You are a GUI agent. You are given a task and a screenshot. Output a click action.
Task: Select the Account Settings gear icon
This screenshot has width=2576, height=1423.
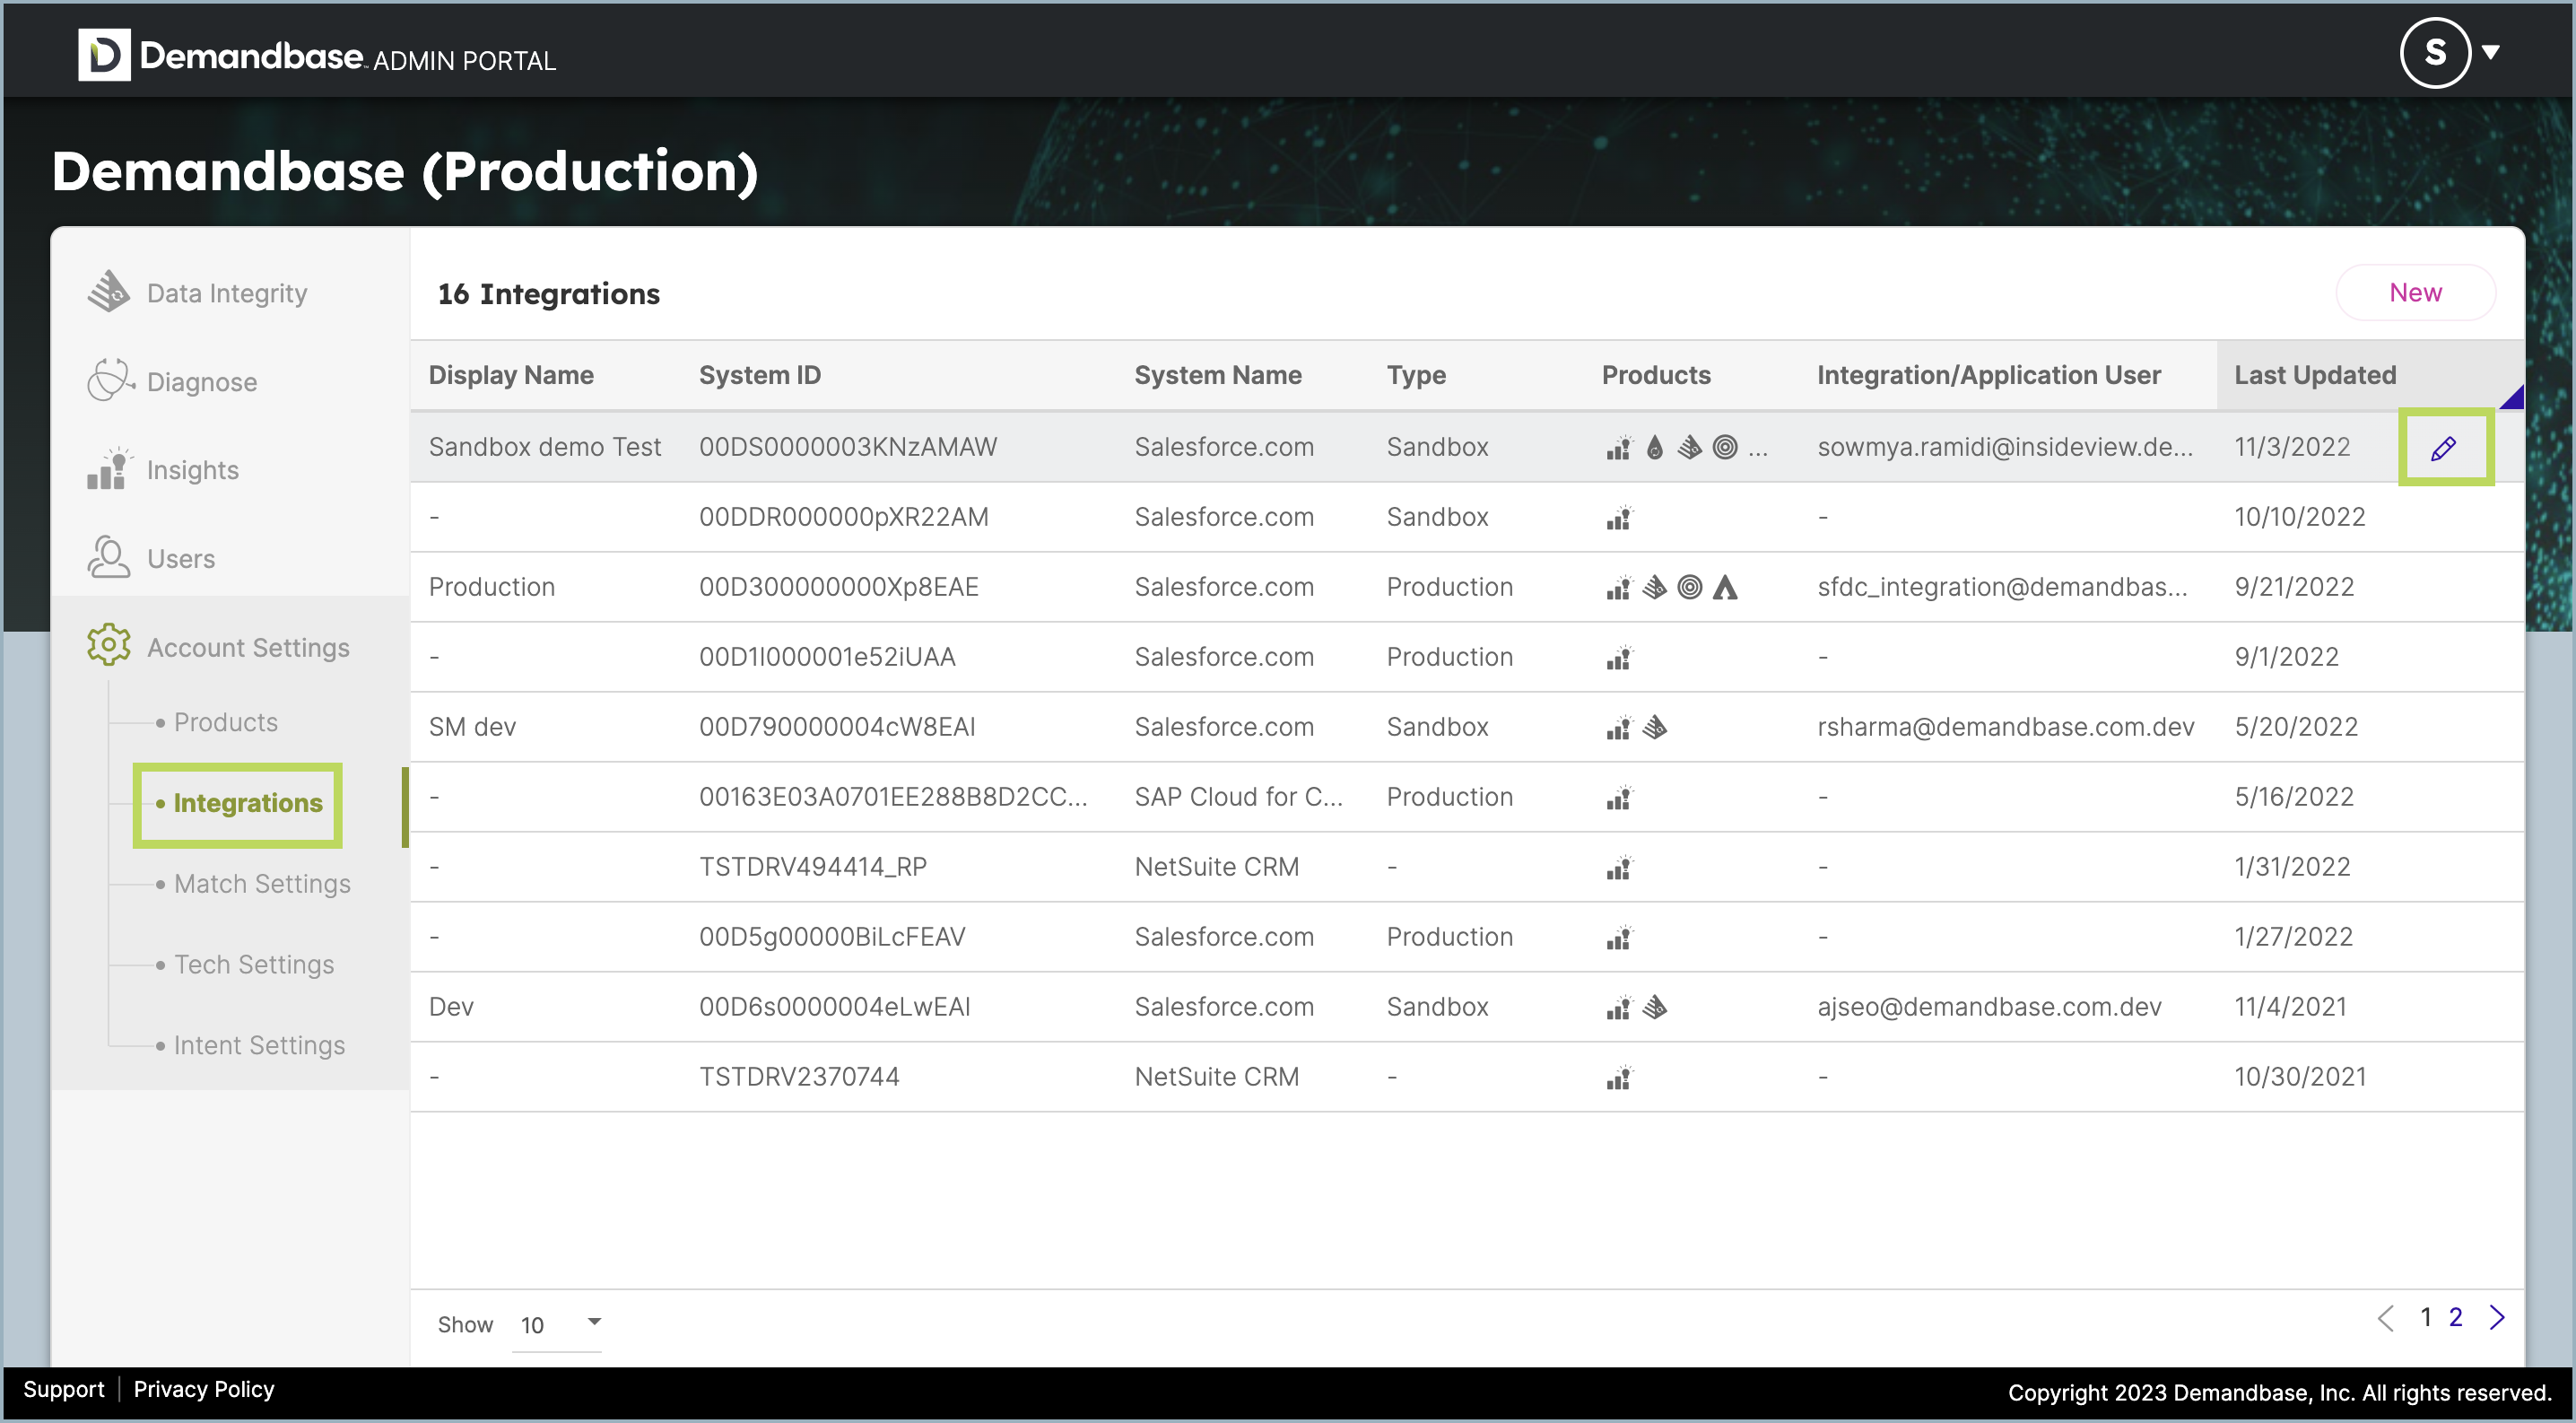coord(108,646)
